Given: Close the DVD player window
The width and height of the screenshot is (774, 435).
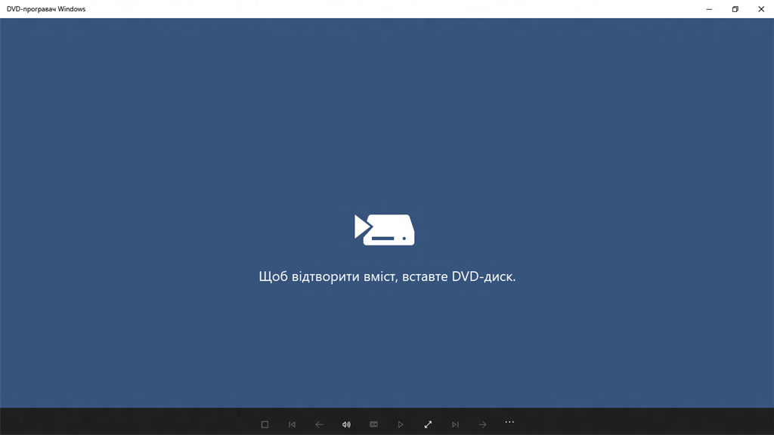Looking at the screenshot, I should click(761, 9).
